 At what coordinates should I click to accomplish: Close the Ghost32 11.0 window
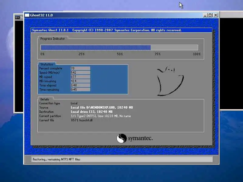pos(216,15)
